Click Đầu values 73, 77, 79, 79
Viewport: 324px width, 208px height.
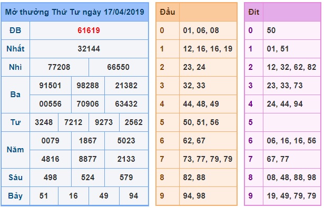pyautogui.click(x=208, y=159)
